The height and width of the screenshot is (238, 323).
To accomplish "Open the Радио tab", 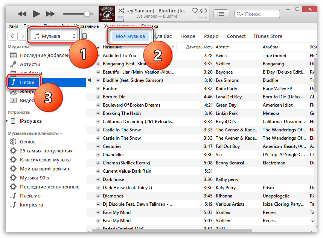I will [x=211, y=36].
